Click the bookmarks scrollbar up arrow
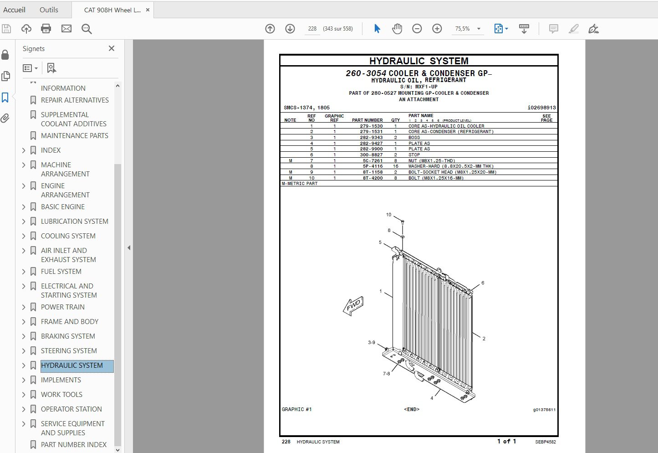Viewport: 658px width, 453px height. (117, 86)
